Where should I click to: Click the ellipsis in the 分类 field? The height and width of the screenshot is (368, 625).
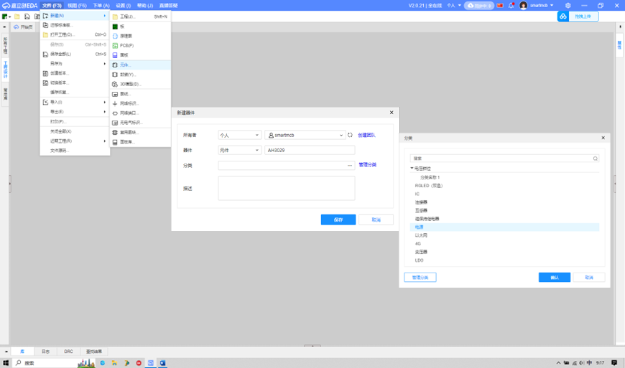[x=350, y=166]
